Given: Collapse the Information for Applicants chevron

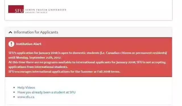Looking at the screenshot, I should click(x=10, y=32).
